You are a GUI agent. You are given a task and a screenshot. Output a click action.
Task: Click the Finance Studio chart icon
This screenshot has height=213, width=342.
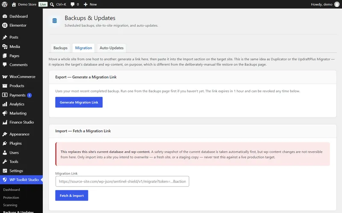pos(5,122)
